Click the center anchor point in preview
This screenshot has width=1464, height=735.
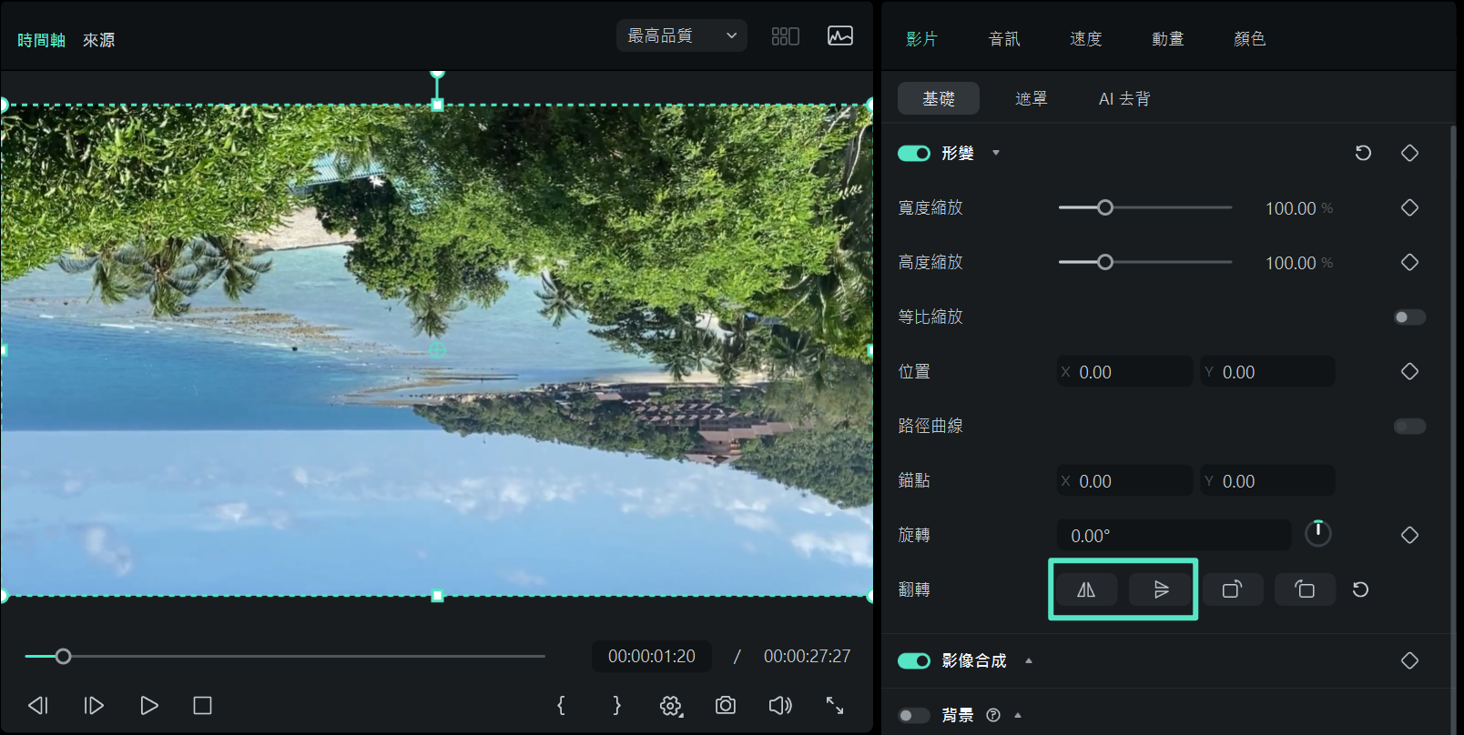tap(437, 350)
